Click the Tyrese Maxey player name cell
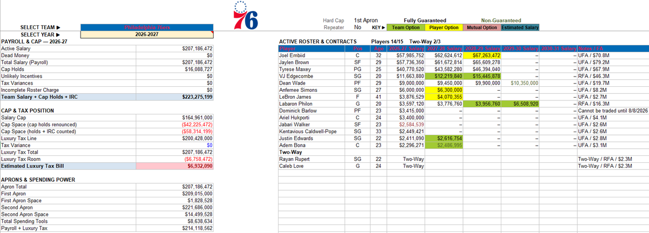 point(311,69)
